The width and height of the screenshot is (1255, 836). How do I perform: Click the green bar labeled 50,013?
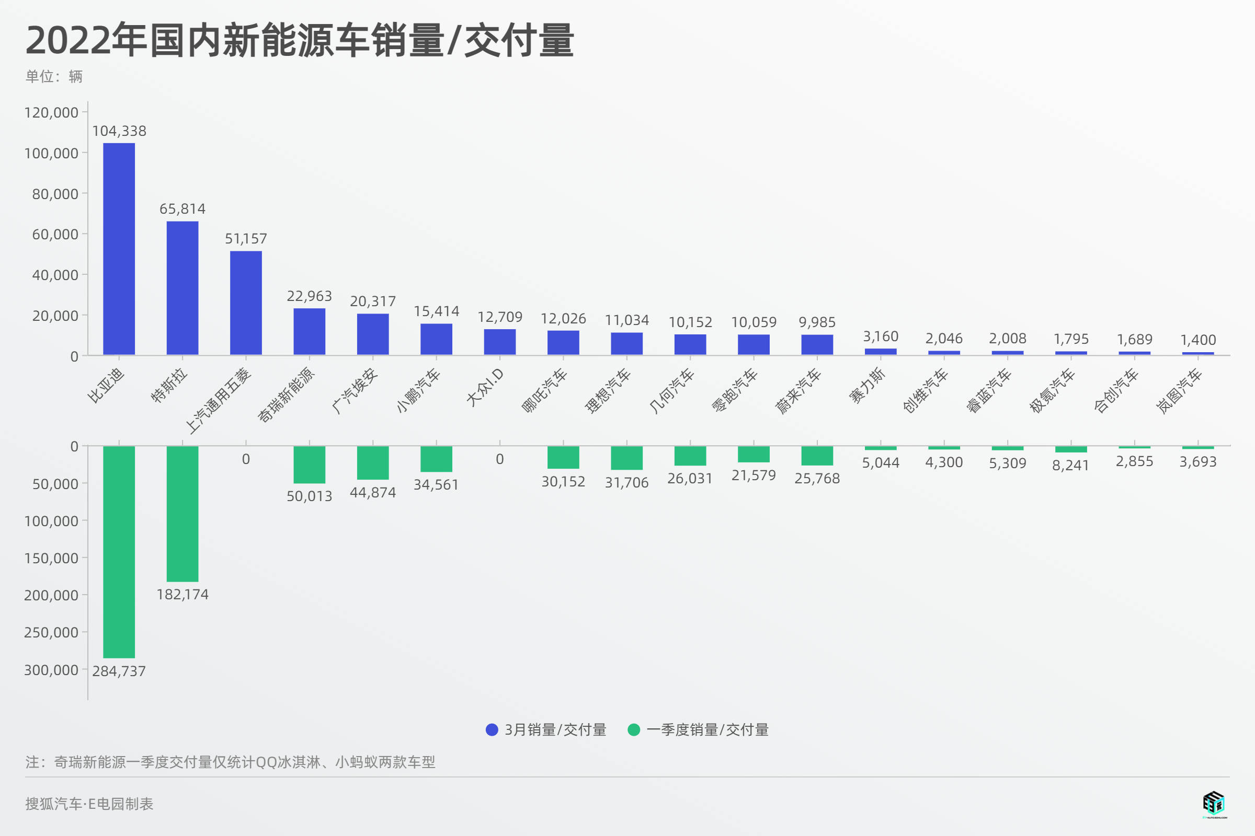(x=310, y=465)
